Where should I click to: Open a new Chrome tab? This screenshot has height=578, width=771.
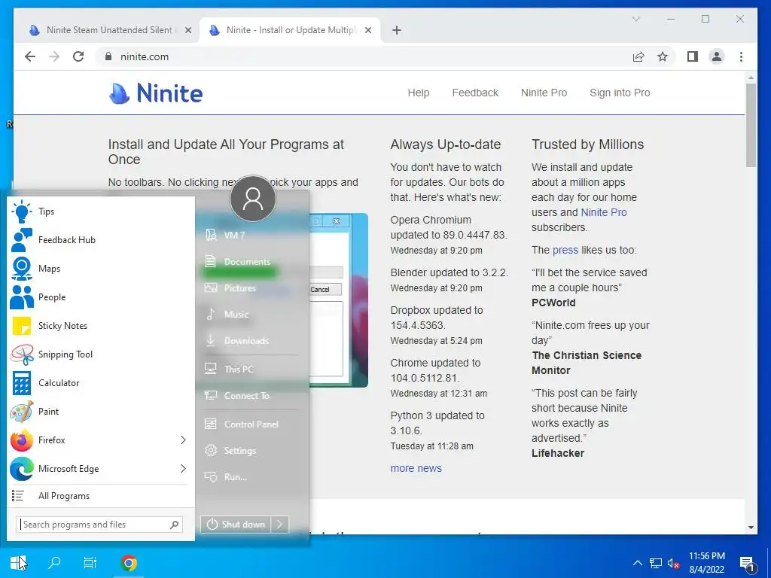(x=396, y=30)
